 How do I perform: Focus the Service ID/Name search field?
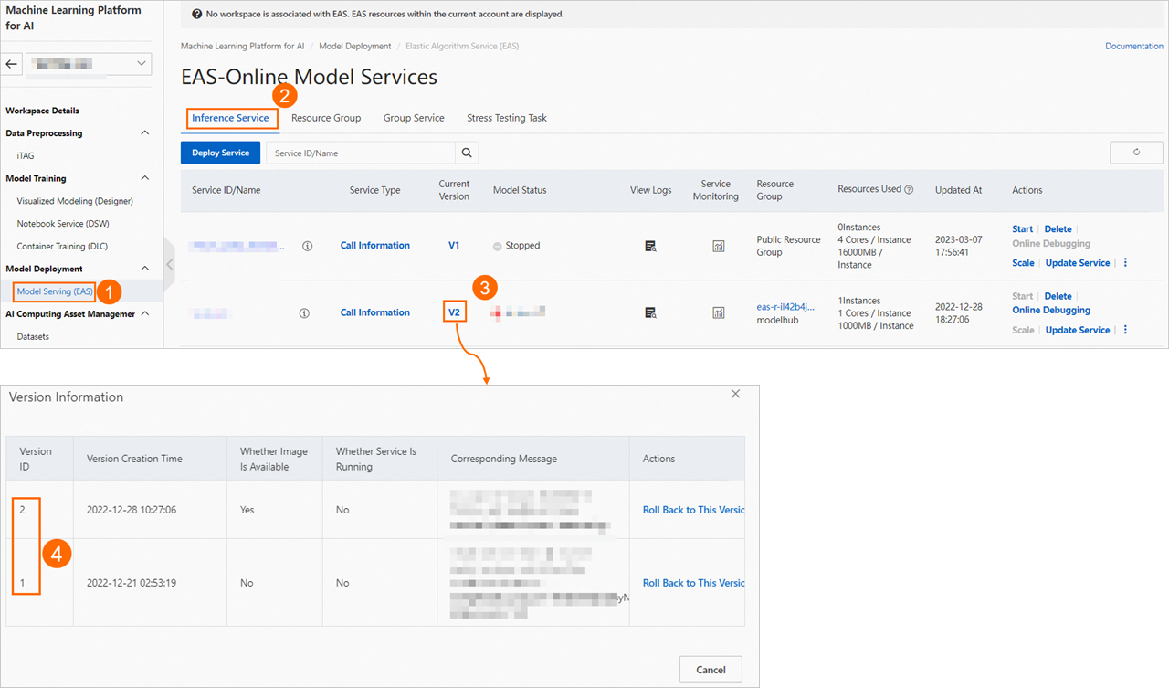pyautogui.click(x=361, y=153)
